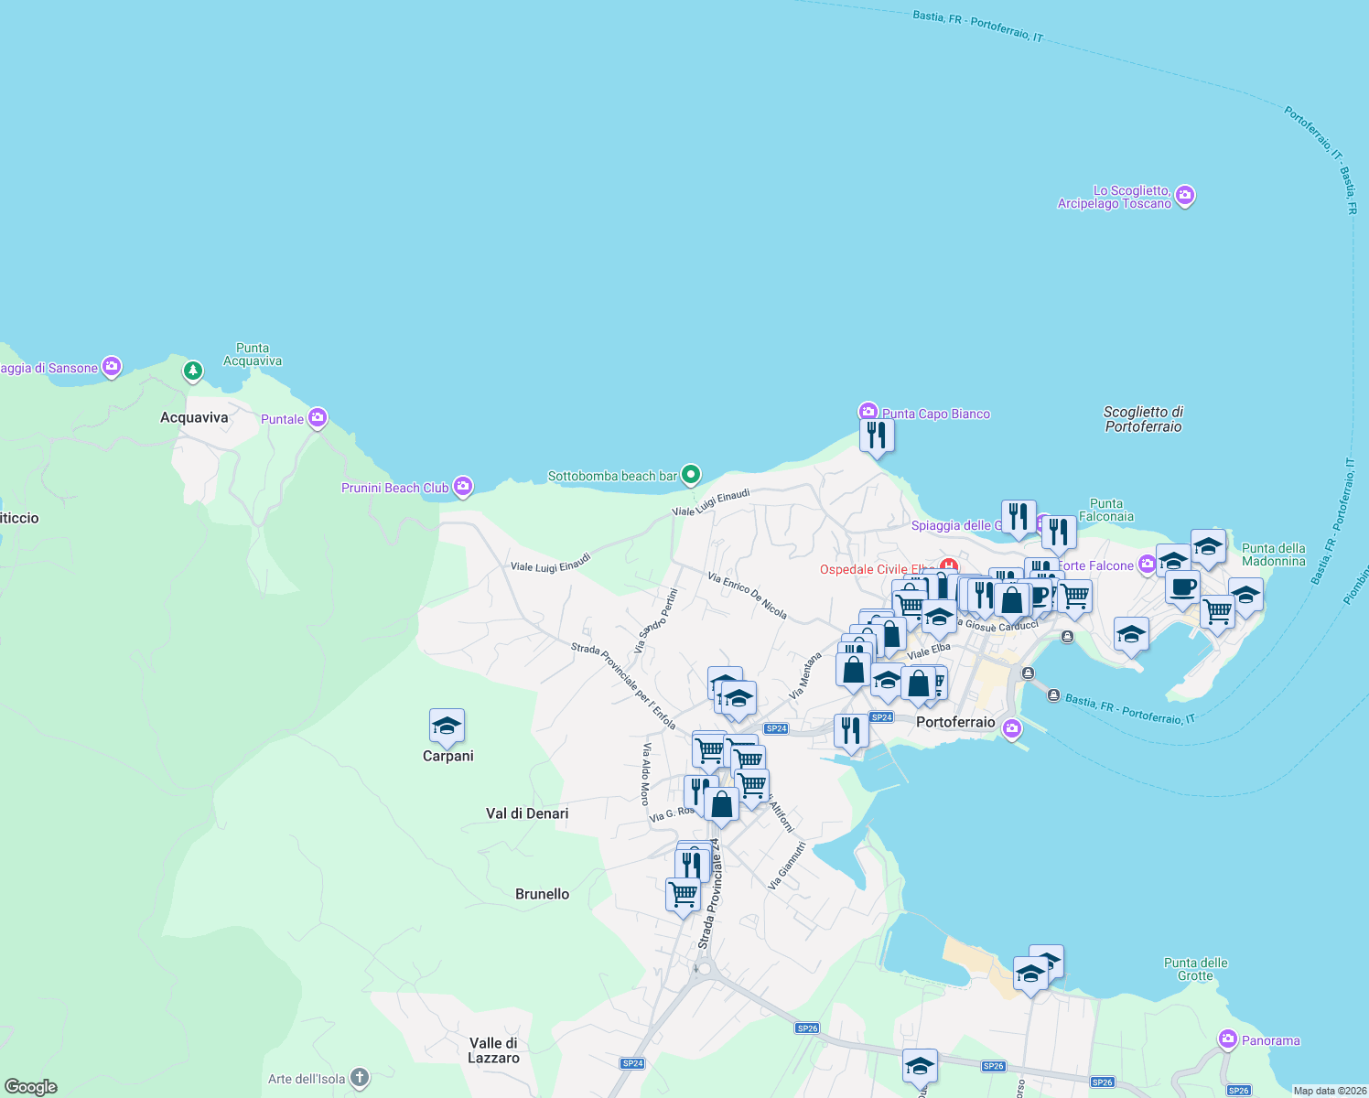Click the Via Aldo Moro street label

645,774
